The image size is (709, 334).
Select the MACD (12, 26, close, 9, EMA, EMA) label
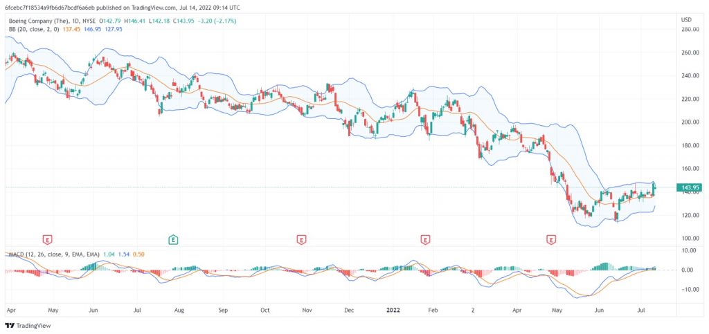[x=53, y=254]
